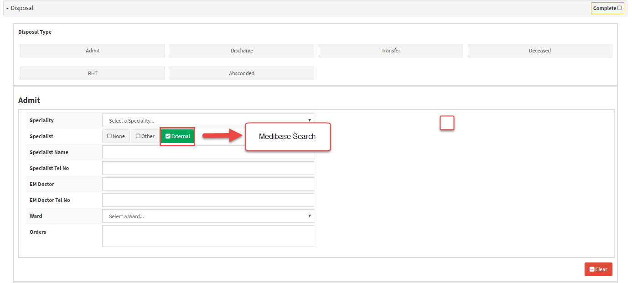Pick the RHT disposal type
This screenshot has width=632, height=283.
tap(93, 73)
